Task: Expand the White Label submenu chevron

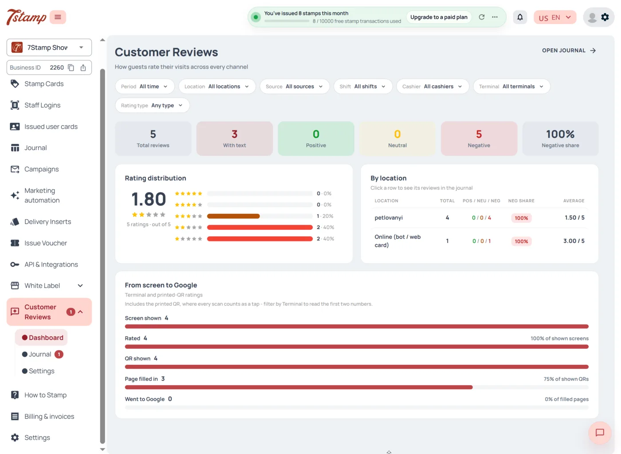Action: click(x=80, y=286)
